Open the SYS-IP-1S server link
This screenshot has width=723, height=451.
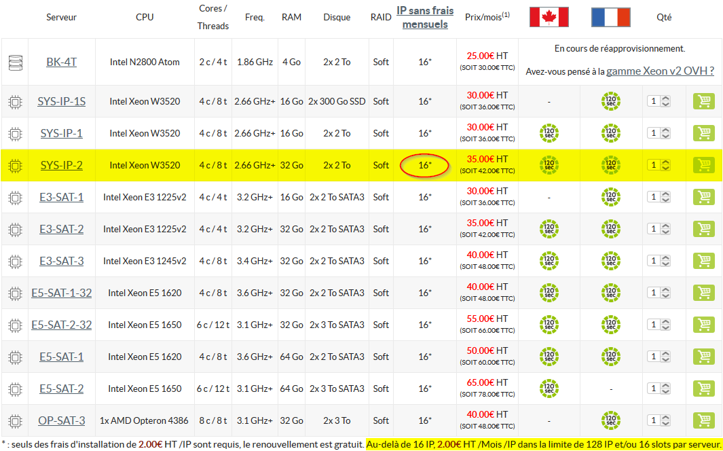tap(61, 101)
